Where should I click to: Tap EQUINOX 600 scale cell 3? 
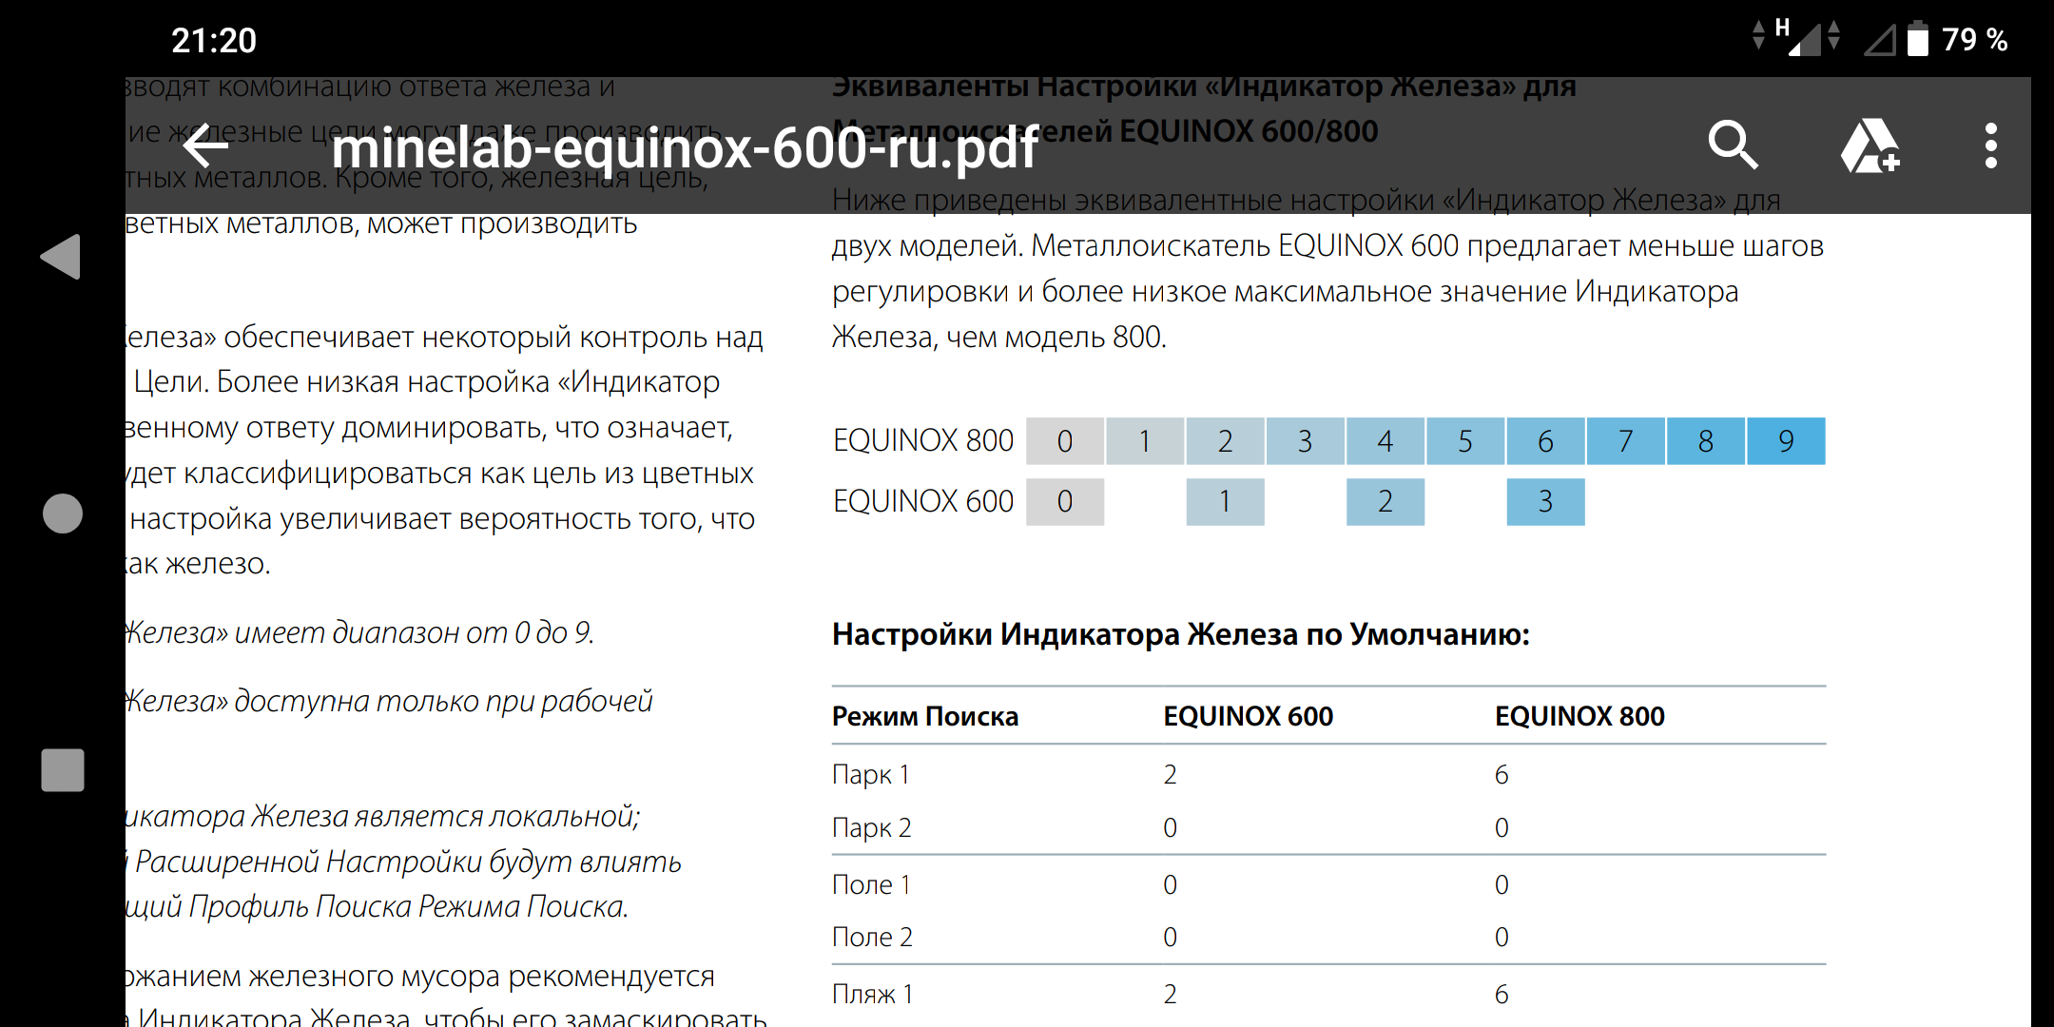point(1545,501)
